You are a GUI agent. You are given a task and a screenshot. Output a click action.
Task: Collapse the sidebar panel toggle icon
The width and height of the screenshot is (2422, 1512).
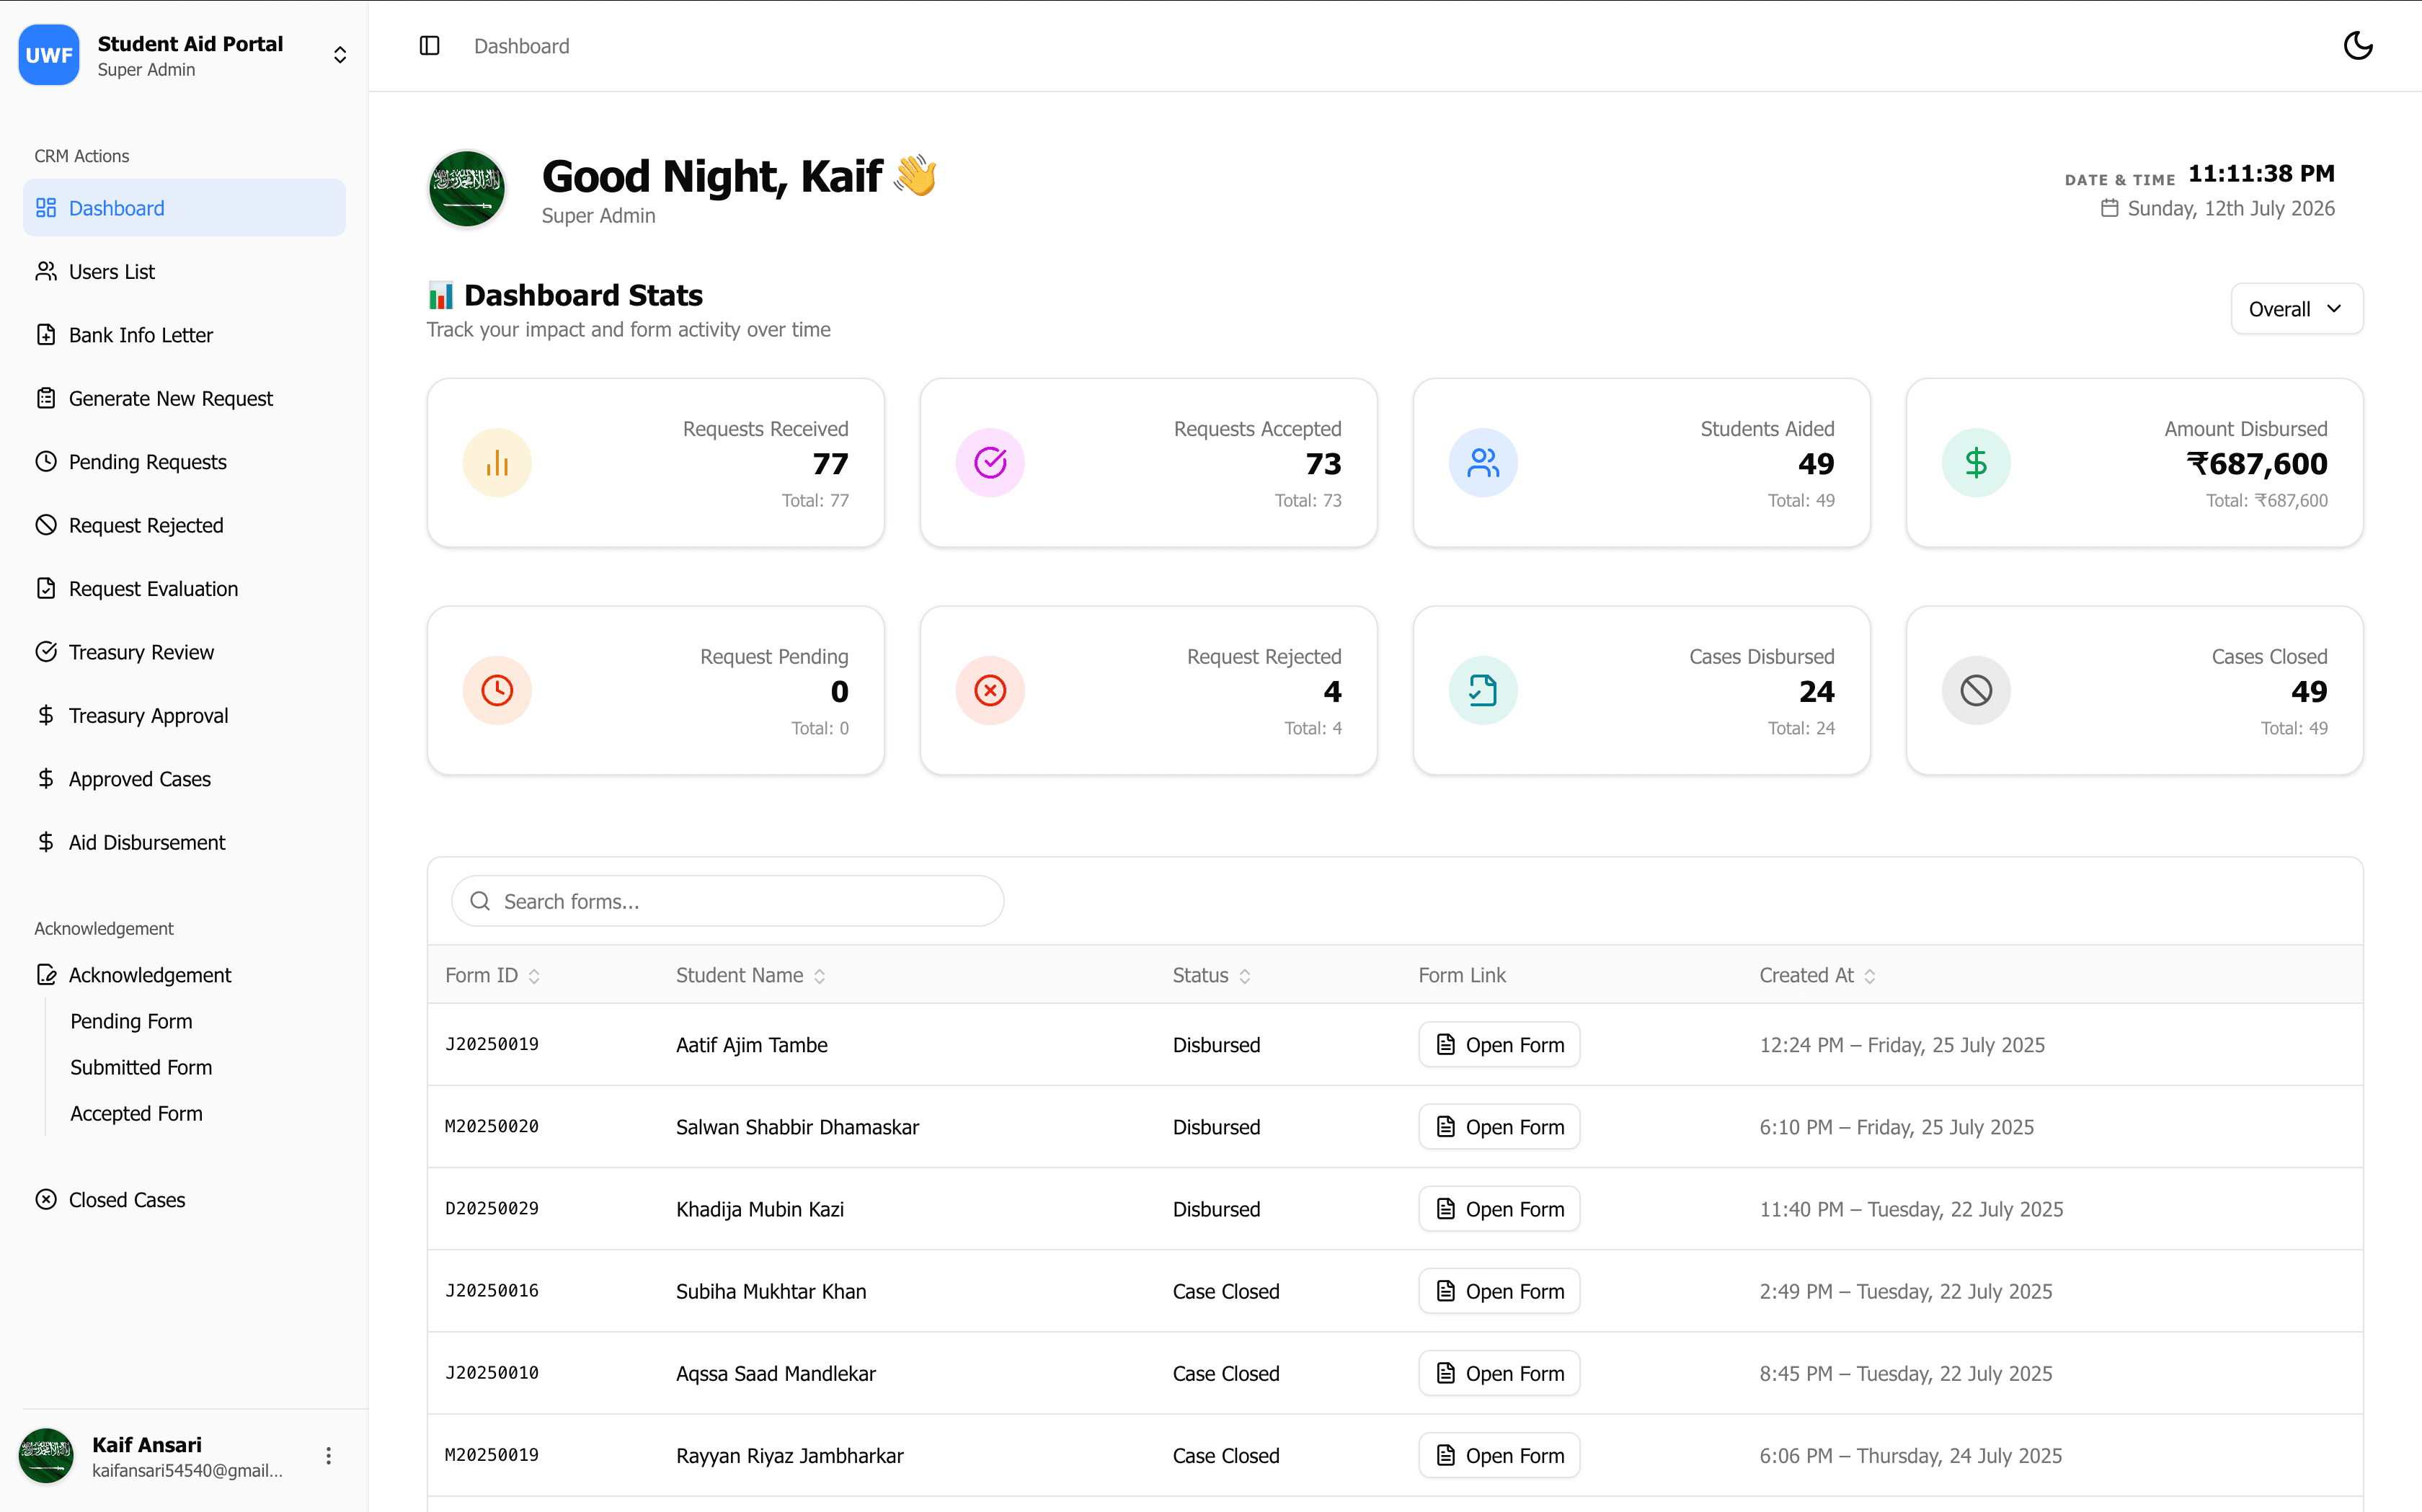(x=429, y=46)
